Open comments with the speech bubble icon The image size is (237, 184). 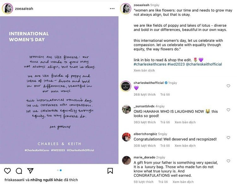(19, 171)
